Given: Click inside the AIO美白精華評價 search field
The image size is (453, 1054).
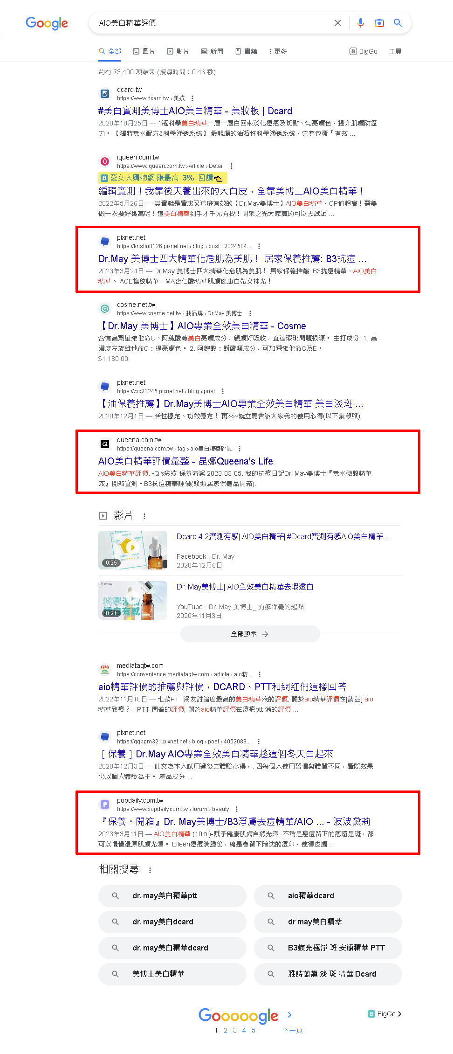Looking at the screenshot, I should point(214,23).
